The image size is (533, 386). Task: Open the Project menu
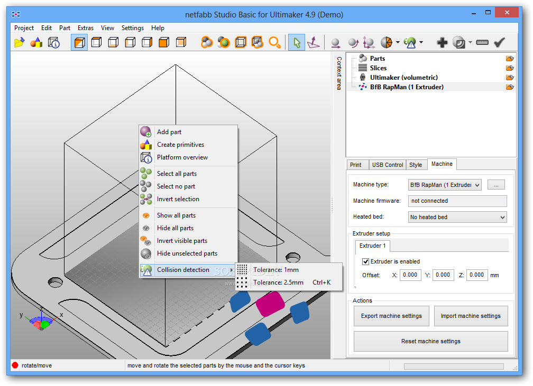tap(24, 28)
